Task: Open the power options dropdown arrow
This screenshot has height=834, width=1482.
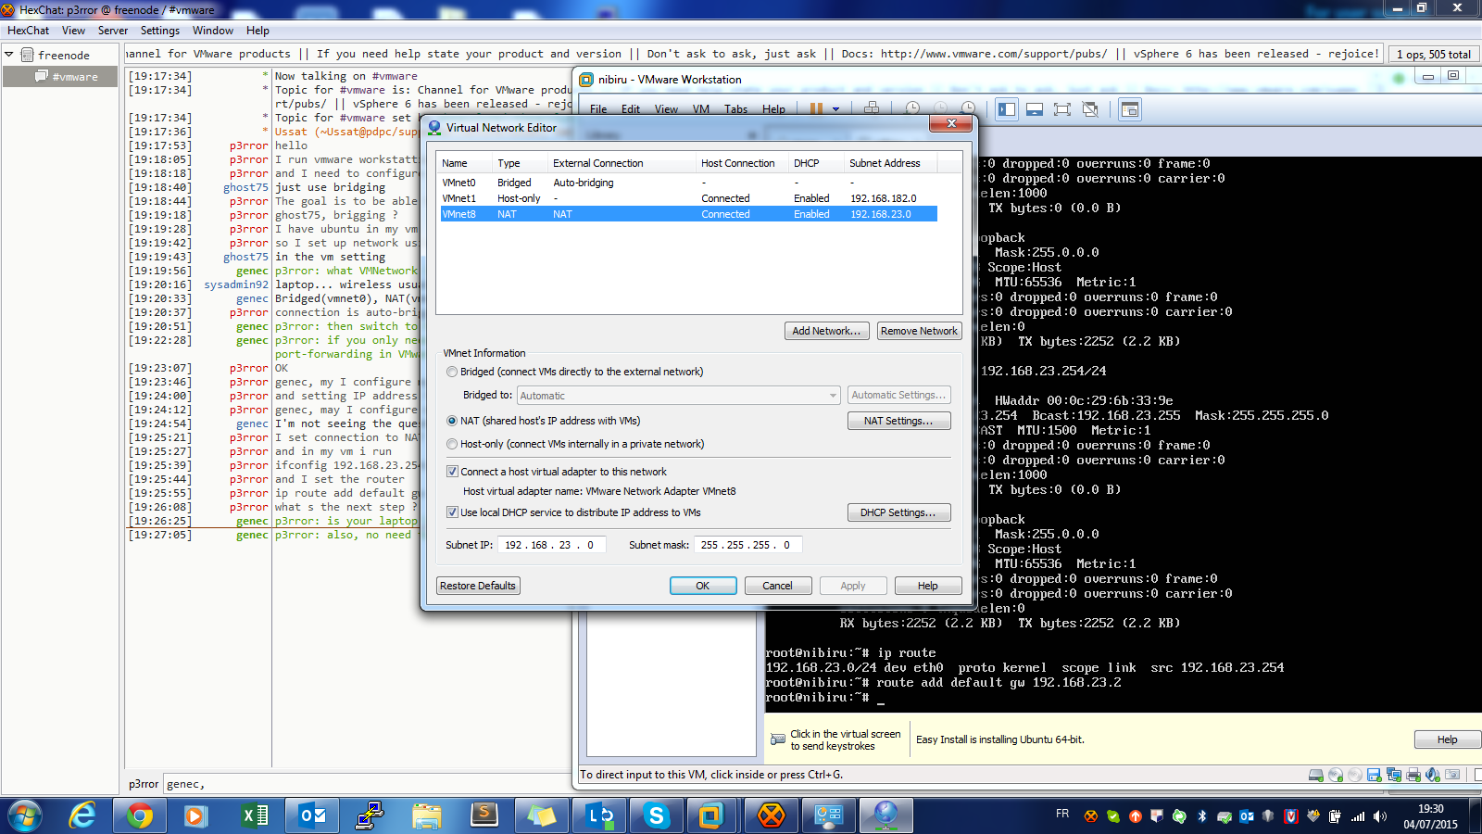Action: [835, 109]
